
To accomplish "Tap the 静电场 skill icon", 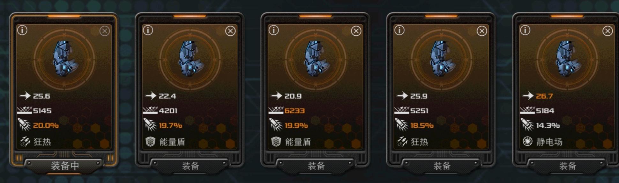I will pos(527,141).
